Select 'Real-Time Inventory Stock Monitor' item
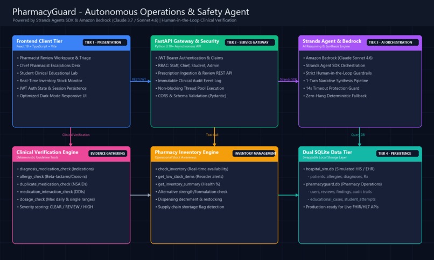 tap(50, 81)
